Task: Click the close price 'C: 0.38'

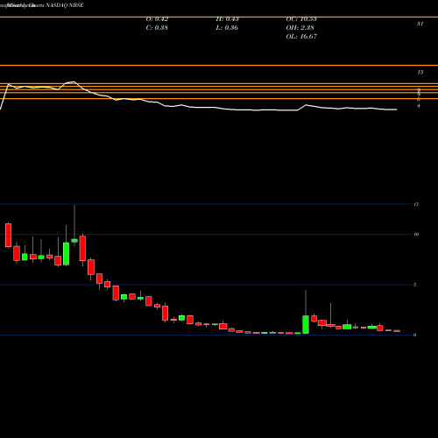Action: (x=157, y=28)
